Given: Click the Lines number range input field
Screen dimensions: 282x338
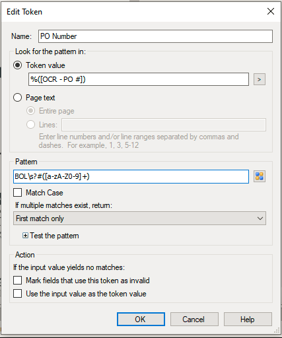Looking at the screenshot, I should pyautogui.click(x=164, y=125).
